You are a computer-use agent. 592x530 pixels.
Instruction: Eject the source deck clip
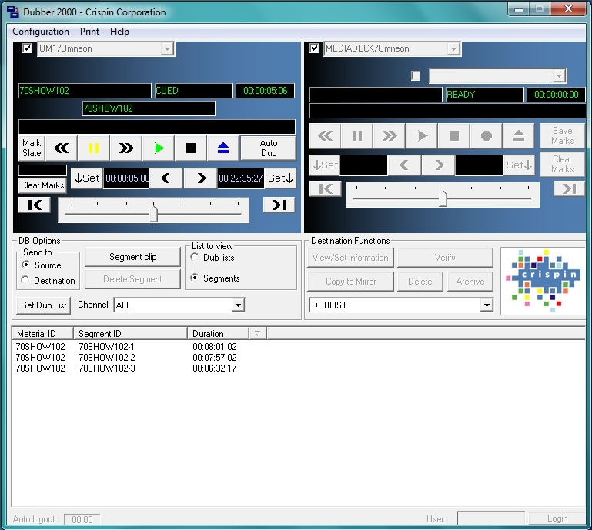pyautogui.click(x=223, y=148)
